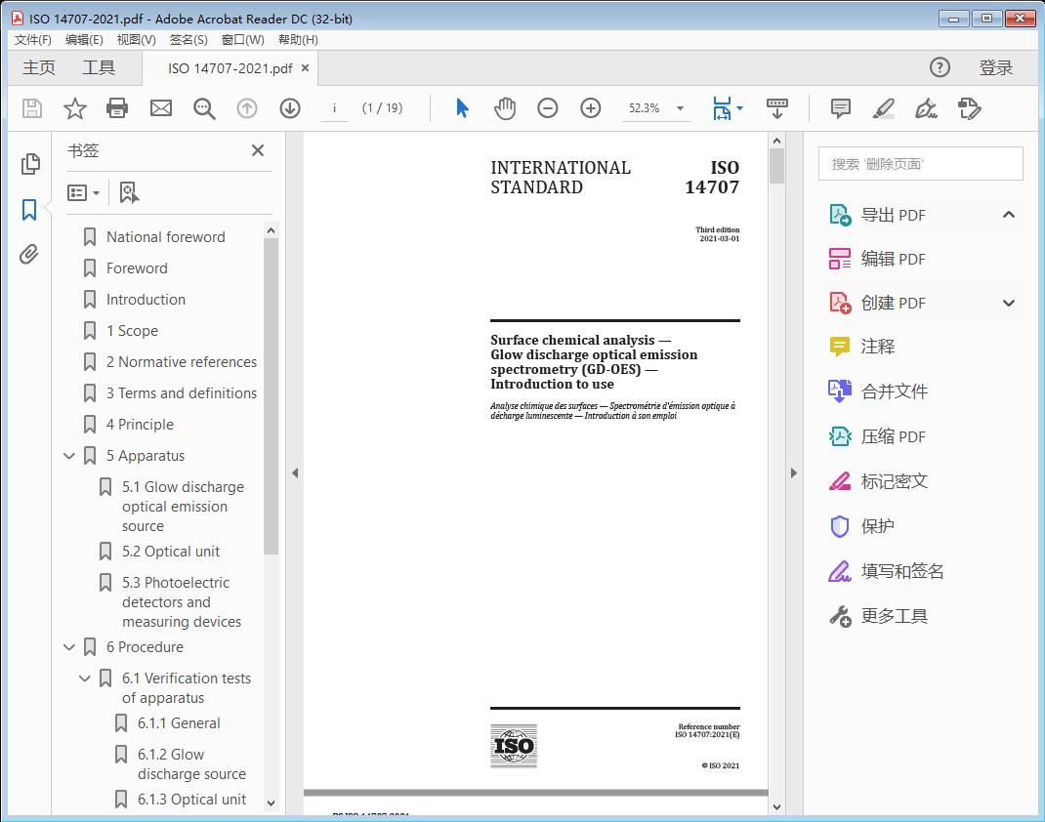Select the Highlight text tool
1045x822 pixels.
coord(883,108)
